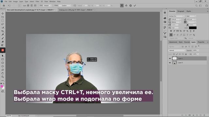Select the Zoom magnifier tool

pos(3,77)
